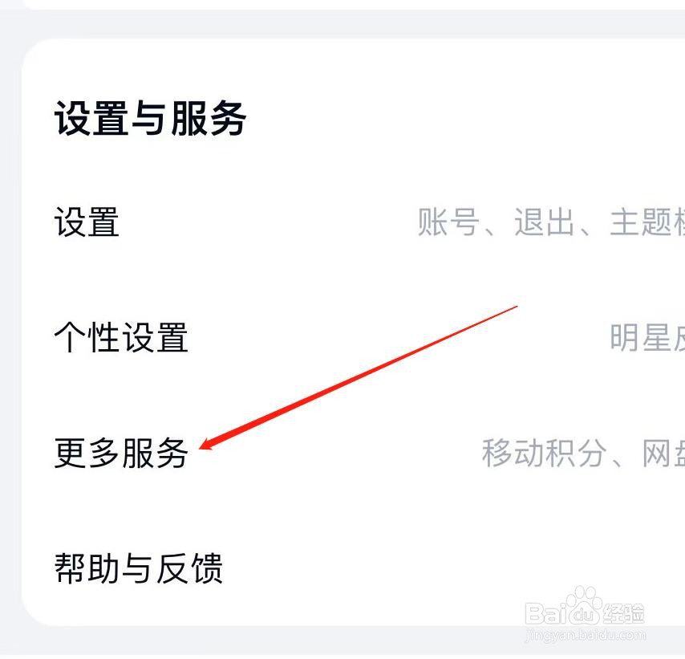Click the 网盘 hint text on the 更多服务 row
The image size is (685, 659).
click(663, 453)
